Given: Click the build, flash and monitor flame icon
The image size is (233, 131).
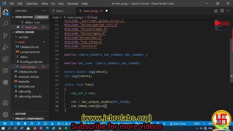Looking at the screenshot, I should click(52, 124).
